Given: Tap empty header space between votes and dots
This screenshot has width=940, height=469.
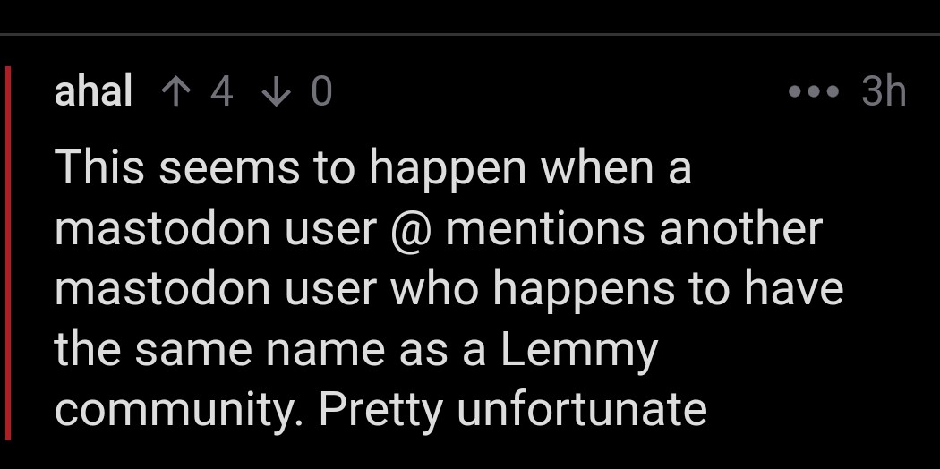Looking at the screenshot, I should (x=558, y=92).
